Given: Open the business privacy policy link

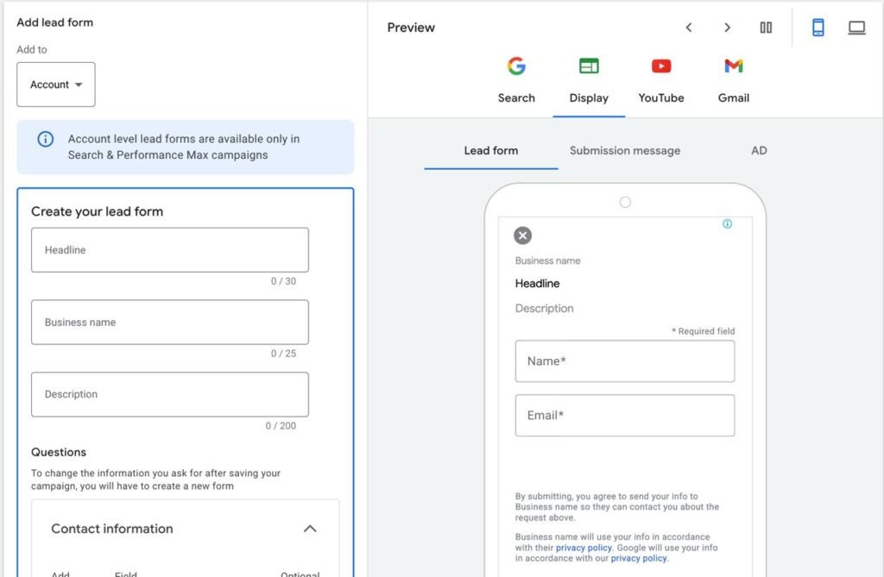Looking at the screenshot, I should [x=584, y=548].
